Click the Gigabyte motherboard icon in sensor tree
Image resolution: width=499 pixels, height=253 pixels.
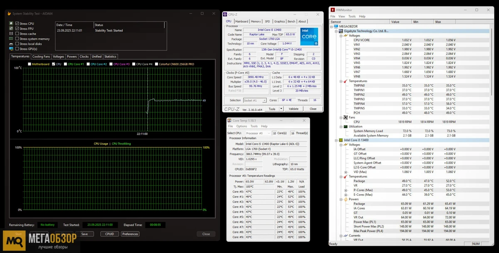tap(341, 31)
